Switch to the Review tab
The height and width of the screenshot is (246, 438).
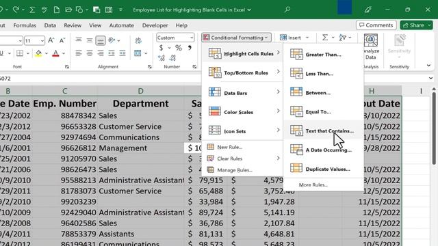tap(73, 25)
